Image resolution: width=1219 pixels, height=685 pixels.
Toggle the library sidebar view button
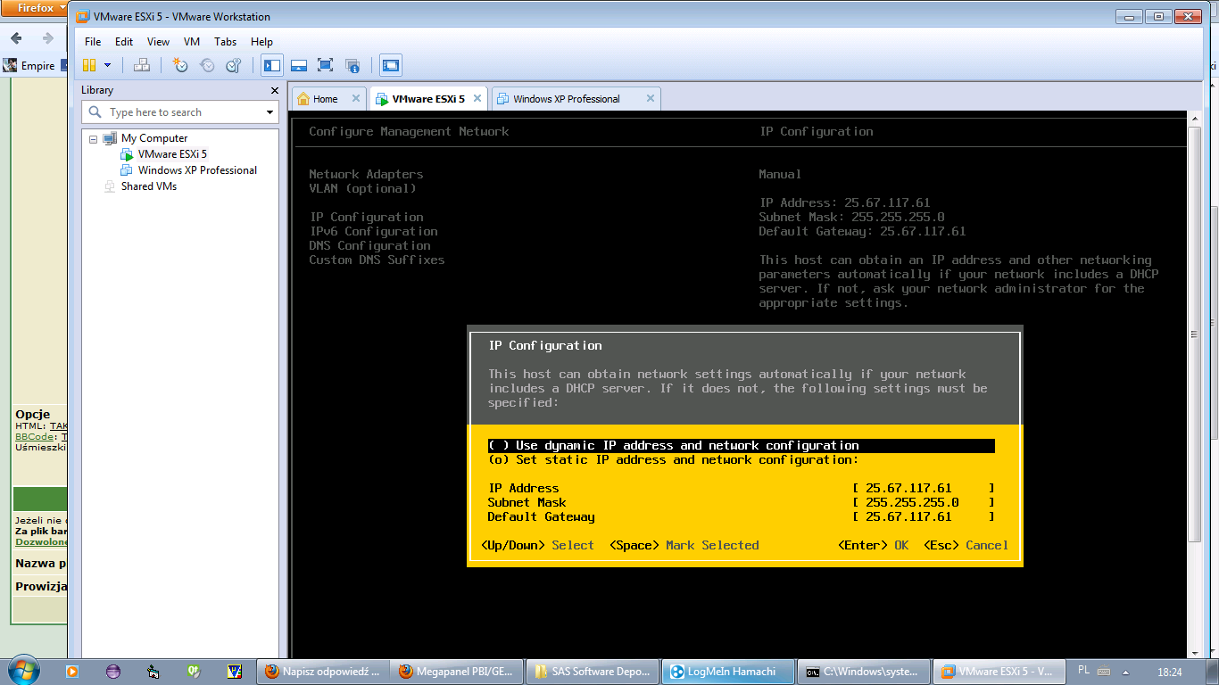pos(272,65)
